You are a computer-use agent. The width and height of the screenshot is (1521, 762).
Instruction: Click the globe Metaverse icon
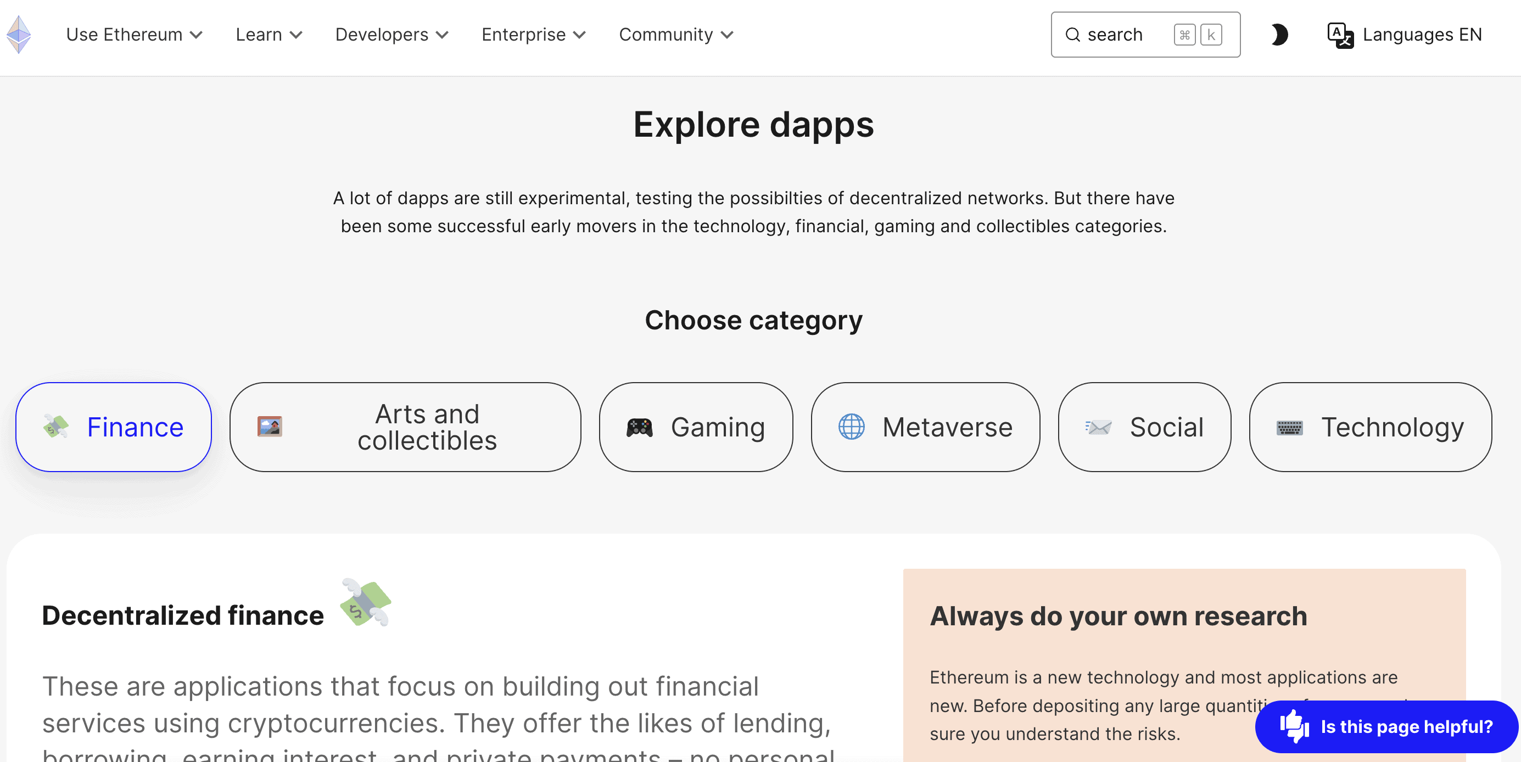pyautogui.click(x=852, y=427)
